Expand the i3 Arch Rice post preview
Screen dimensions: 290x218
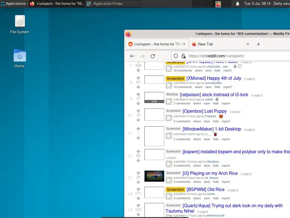click(x=169, y=180)
